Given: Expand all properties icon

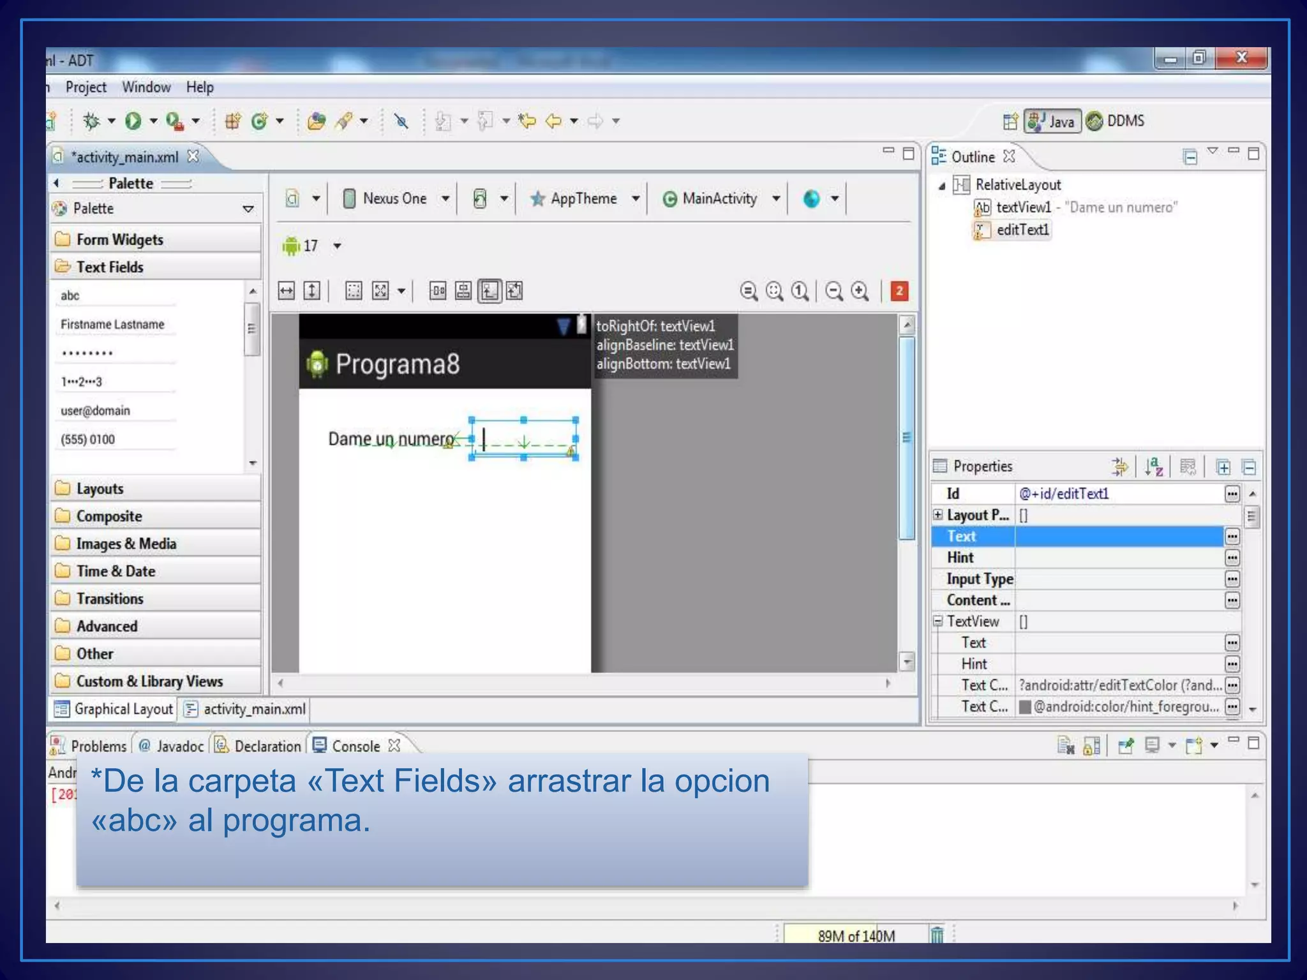Looking at the screenshot, I should coord(1223,467).
